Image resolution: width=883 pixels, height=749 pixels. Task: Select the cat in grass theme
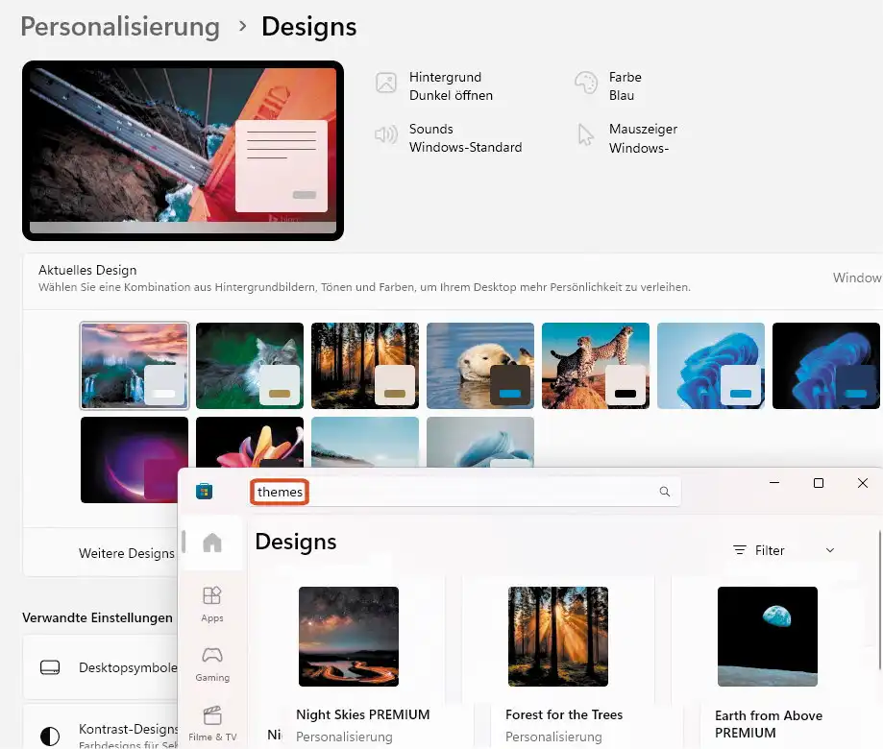250,365
